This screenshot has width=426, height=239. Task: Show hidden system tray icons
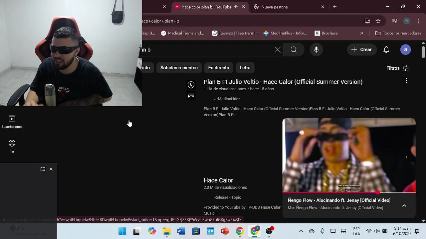point(301,231)
